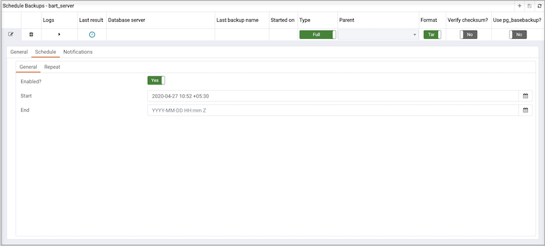The height and width of the screenshot is (246, 545).
Task: Click the Use pg_basebackup? column header
Action: coord(517,20)
